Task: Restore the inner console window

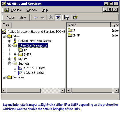Action: [x=110, y=10]
